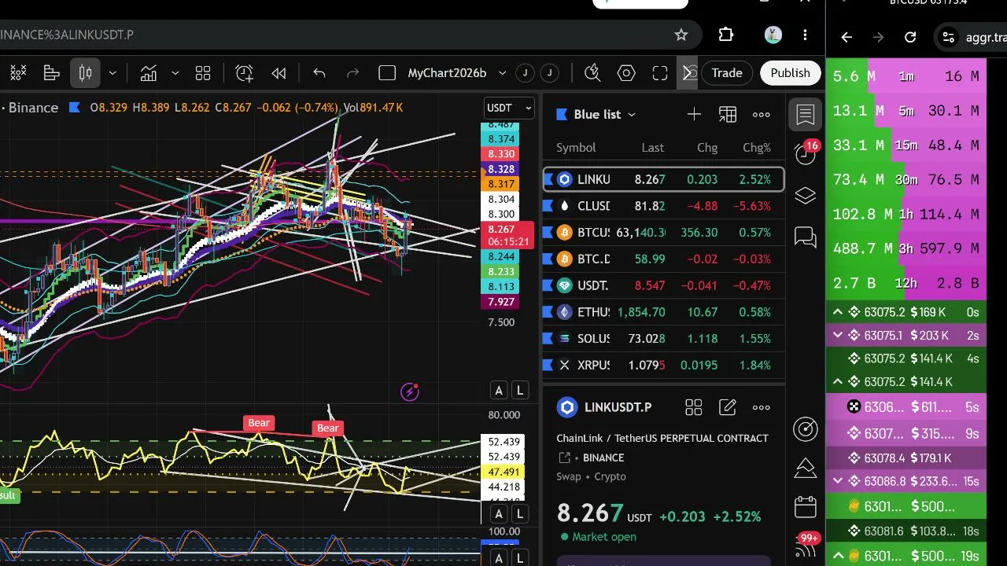Open chart settings hexagon icon
Viewport: 1007px width, 566px height.
(x=626, y=73)
